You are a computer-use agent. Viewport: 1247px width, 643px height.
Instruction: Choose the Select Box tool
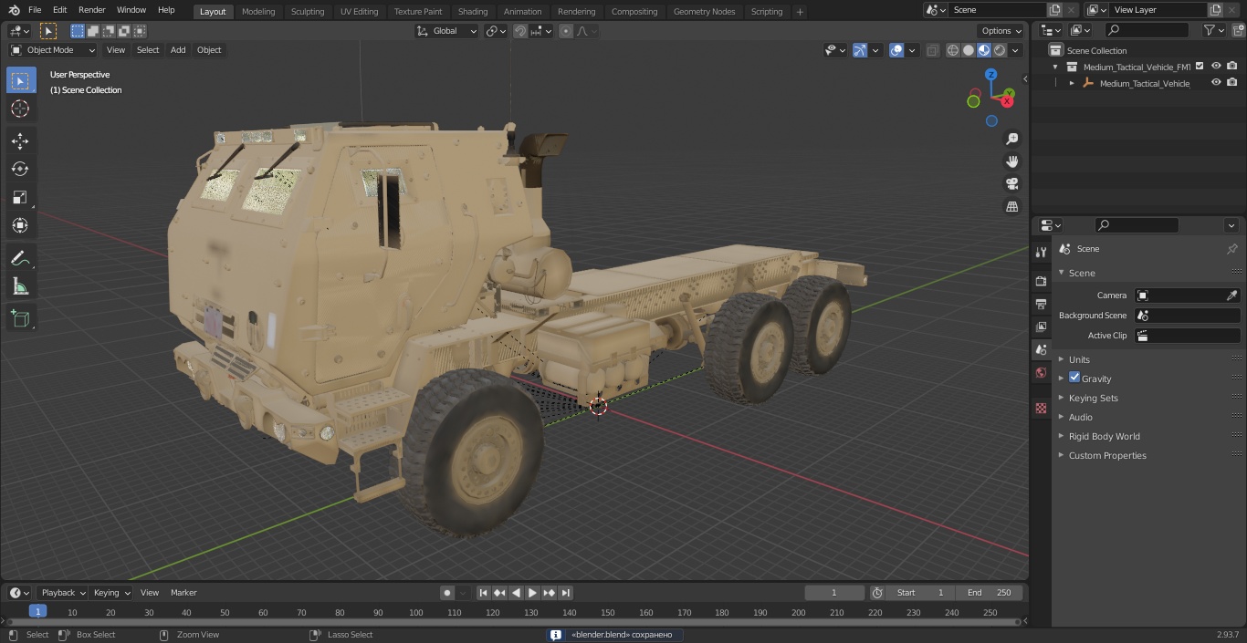(x=20, y=80)
